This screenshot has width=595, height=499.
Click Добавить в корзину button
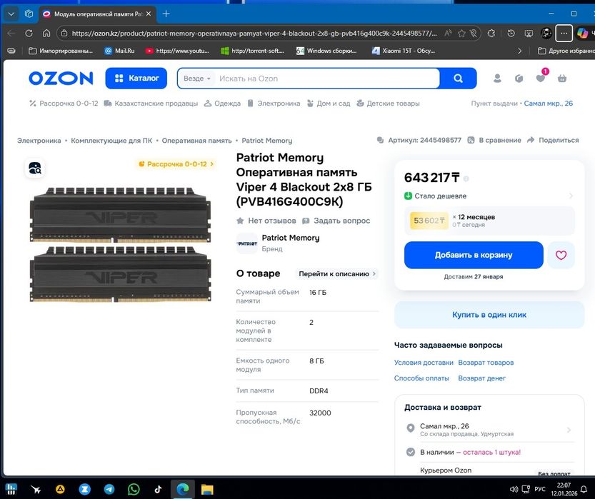coord(474,255)
